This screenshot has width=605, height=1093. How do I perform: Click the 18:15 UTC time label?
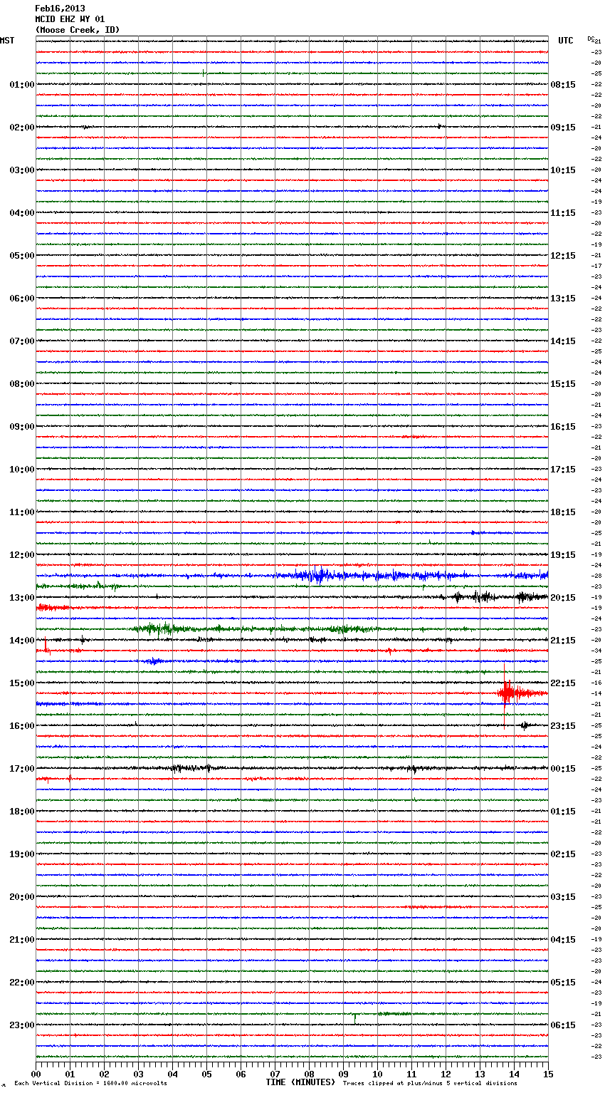563,512
